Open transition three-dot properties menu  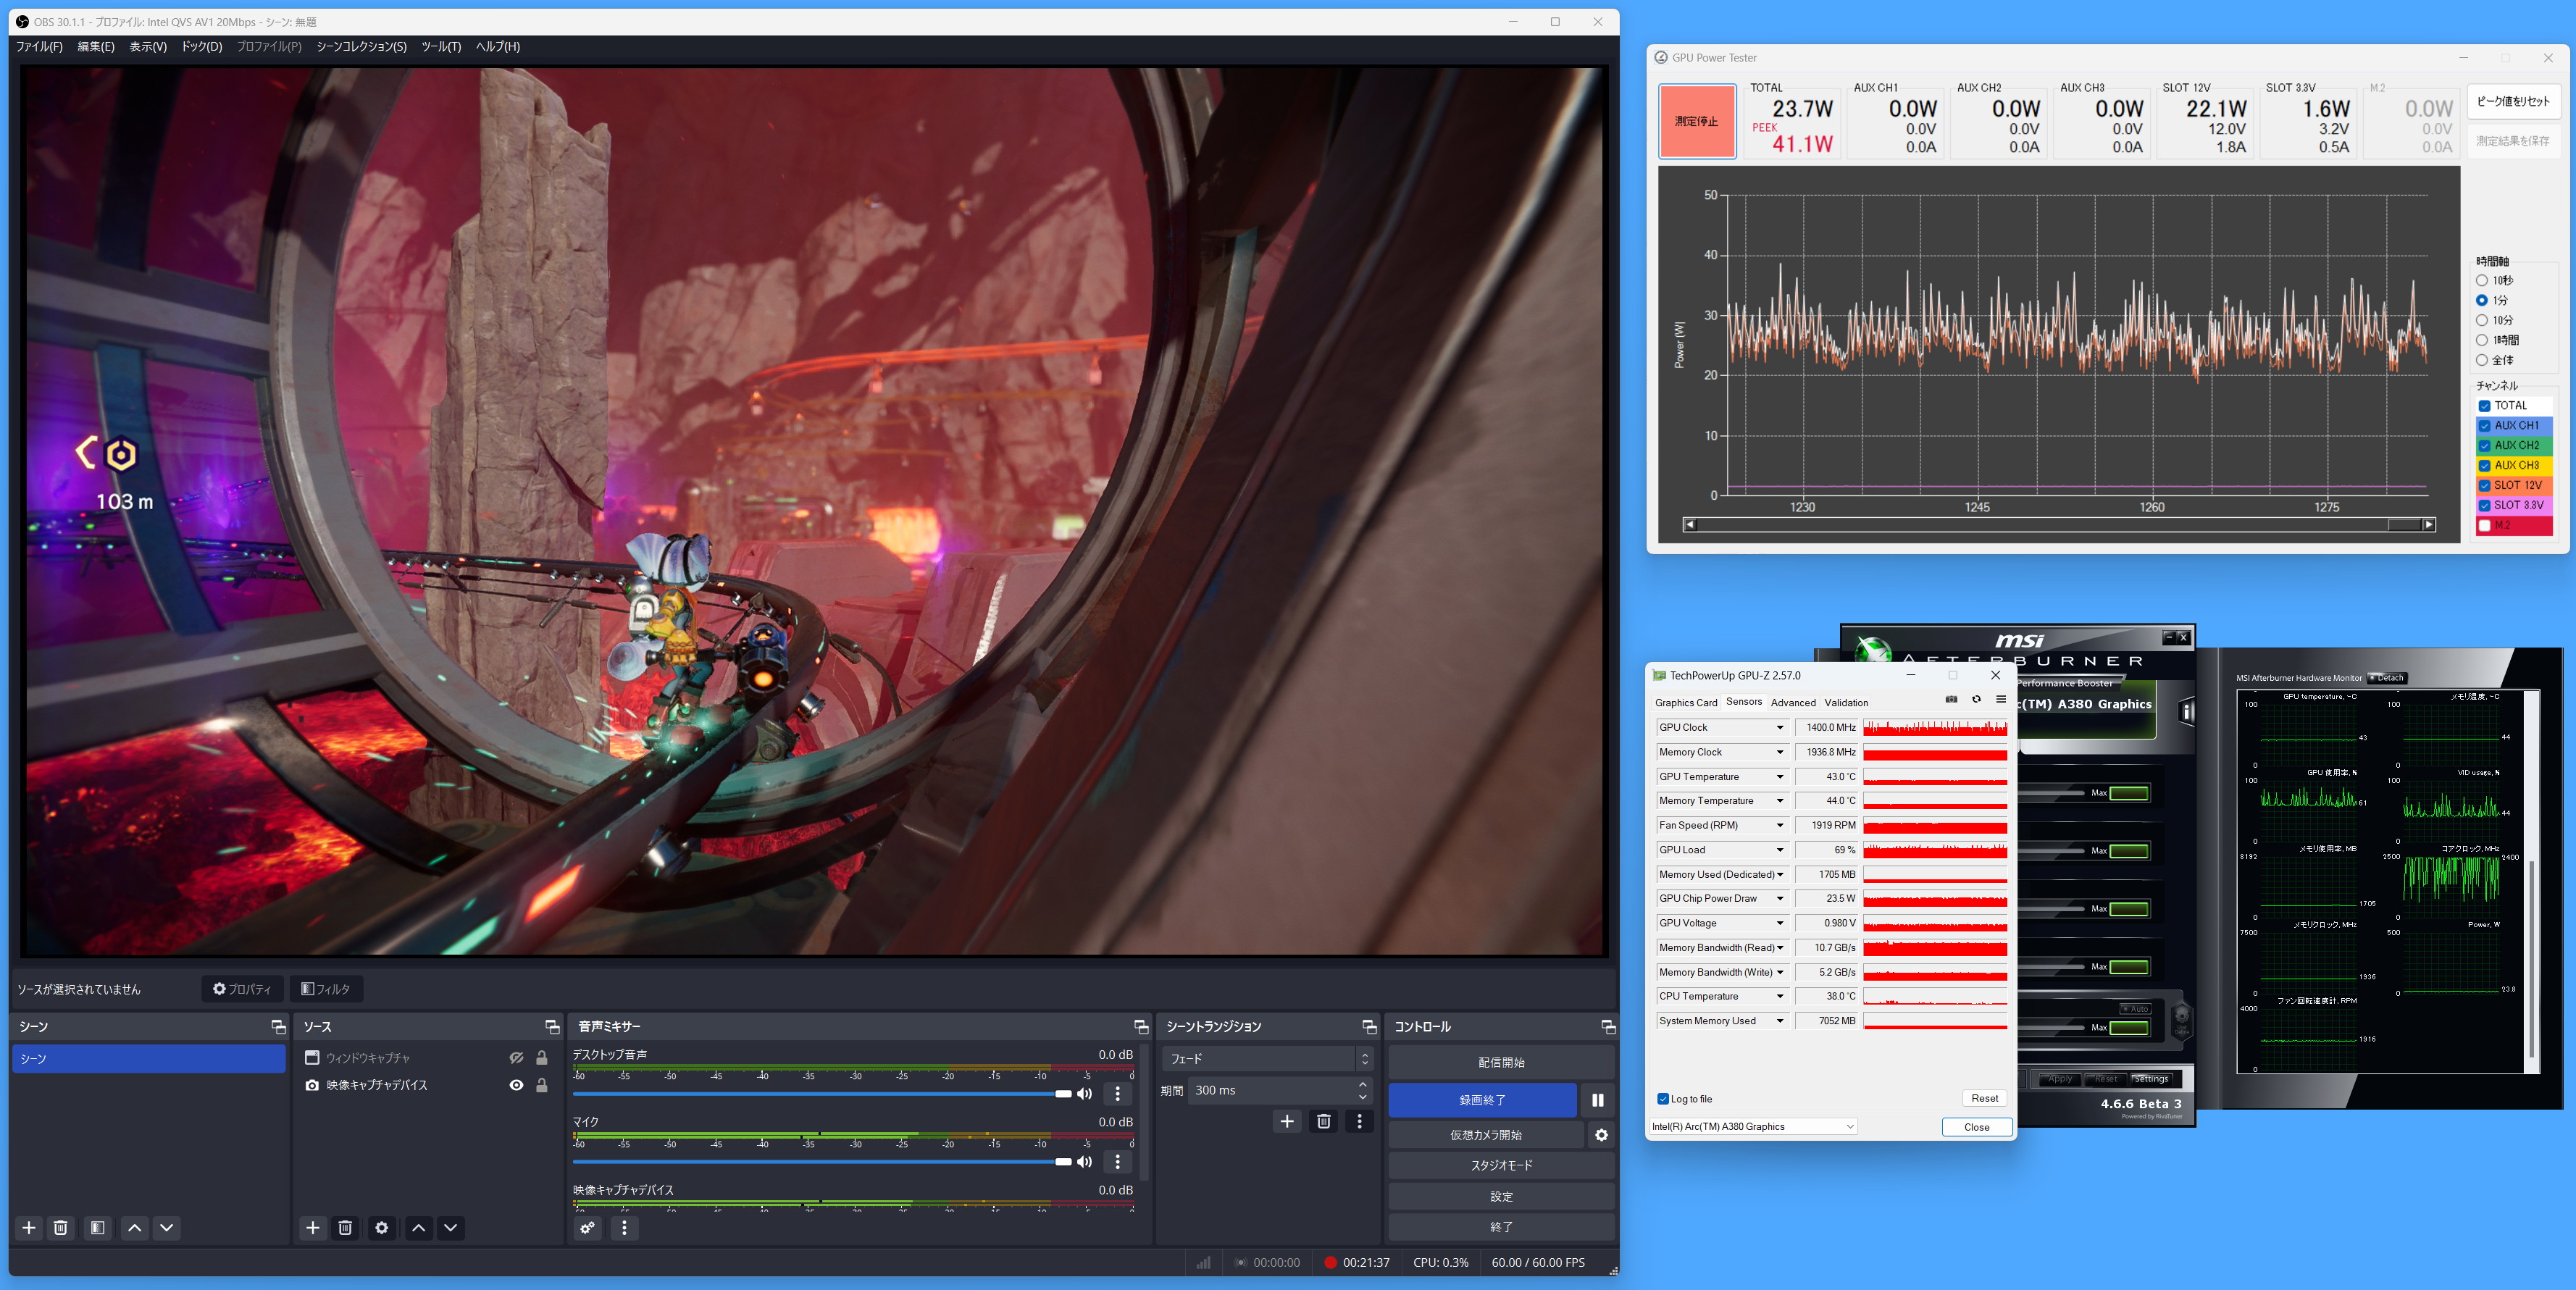(1359, 1122)
